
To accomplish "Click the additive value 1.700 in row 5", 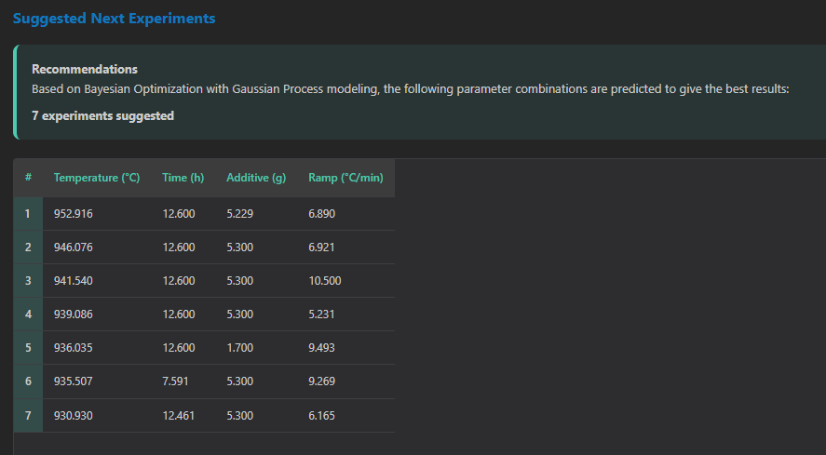I will (239, 348).
